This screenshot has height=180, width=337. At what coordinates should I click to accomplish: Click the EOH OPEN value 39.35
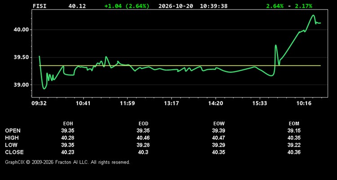pyautogui.click(x=68, y=130)
